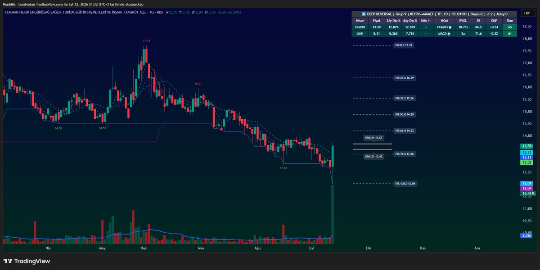This screenshot has height=270, width=540.
Task: Click the RVOL column header
Action: pyautogui.click(x=463, y=21)
